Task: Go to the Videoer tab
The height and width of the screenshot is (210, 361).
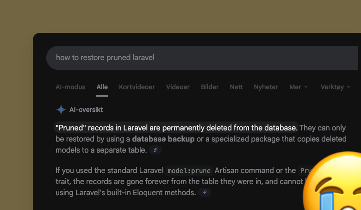Action: coord(178,87)
